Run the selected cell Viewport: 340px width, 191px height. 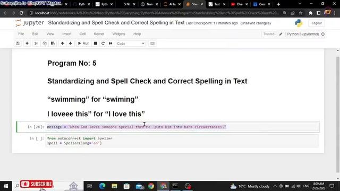83,44
